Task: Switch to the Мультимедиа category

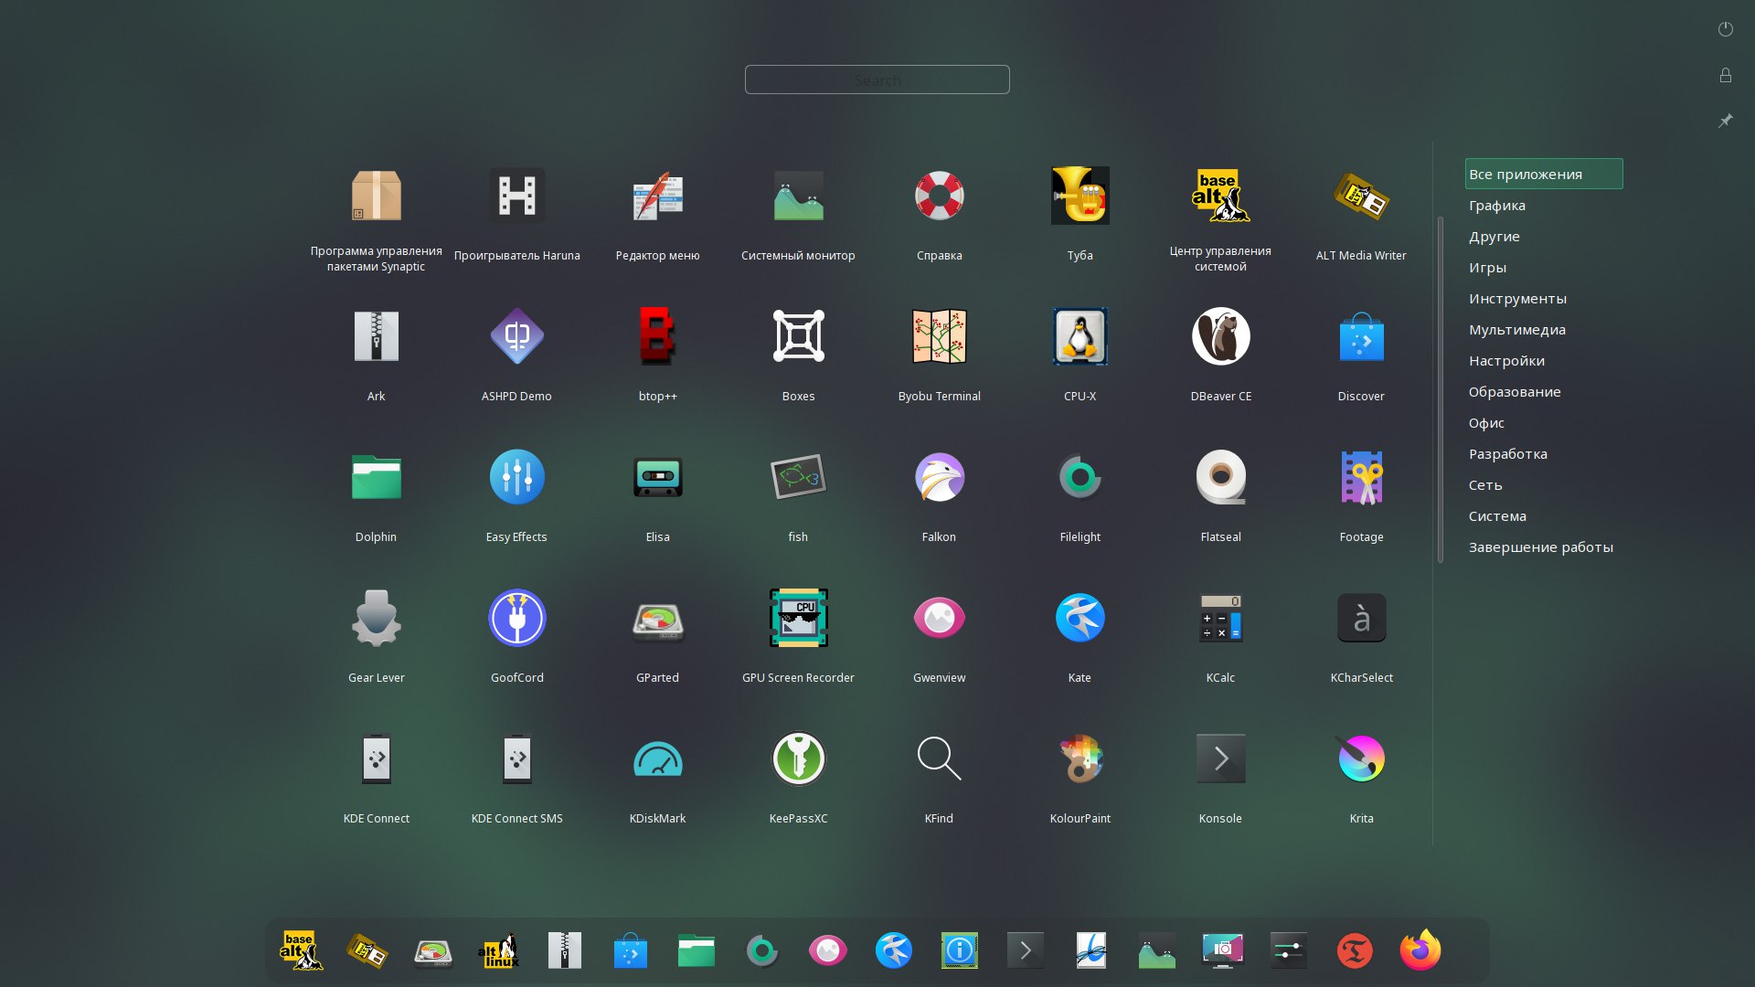Action: click(x=1516, y=330)
